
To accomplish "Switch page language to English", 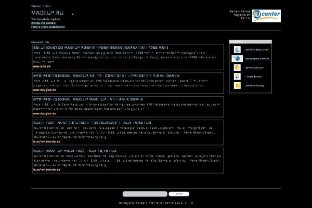I will pos(47,6).
